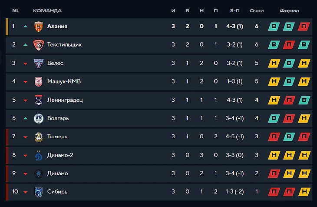Click the Tyumen club logo
The height and width of the screenshot is (207, 317).
39,137
